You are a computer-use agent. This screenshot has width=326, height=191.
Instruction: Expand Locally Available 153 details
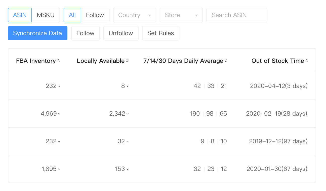coord(128,169)
